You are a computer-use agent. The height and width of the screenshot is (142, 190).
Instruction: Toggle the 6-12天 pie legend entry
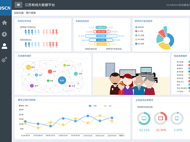[x=139, y=31]
